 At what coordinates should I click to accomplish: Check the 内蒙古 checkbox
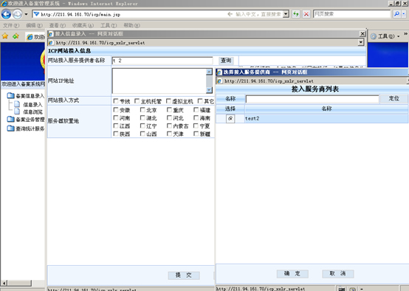pos(169,126)
